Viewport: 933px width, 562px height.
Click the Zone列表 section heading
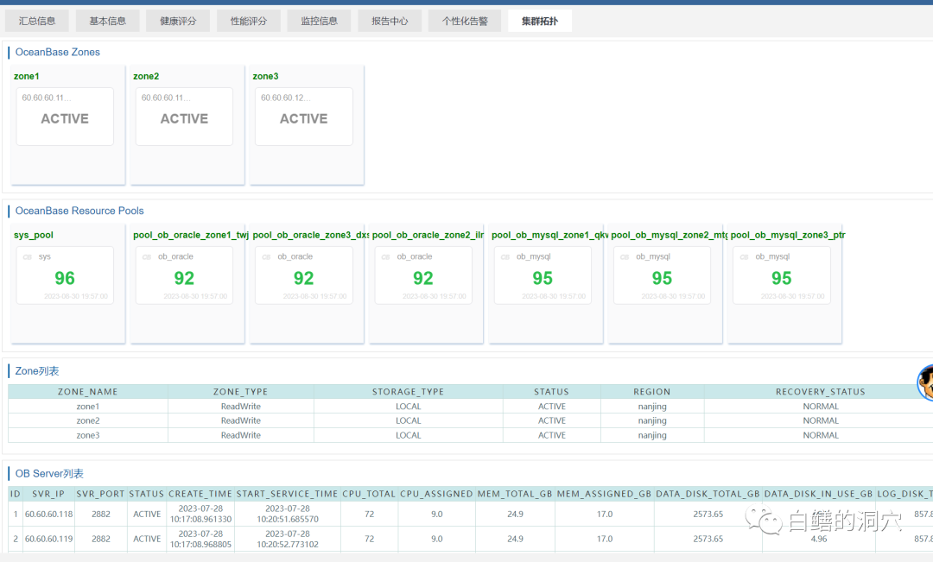coord(37,371)
